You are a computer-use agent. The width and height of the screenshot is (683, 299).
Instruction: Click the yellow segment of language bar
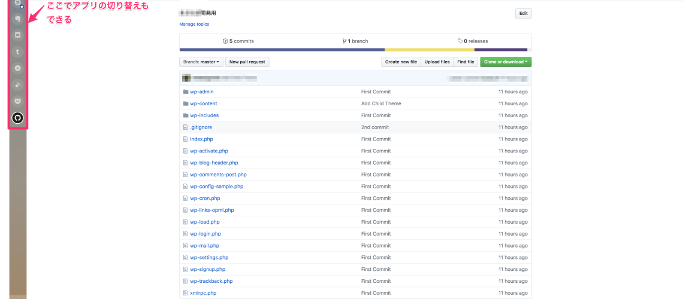coord(430,50)
